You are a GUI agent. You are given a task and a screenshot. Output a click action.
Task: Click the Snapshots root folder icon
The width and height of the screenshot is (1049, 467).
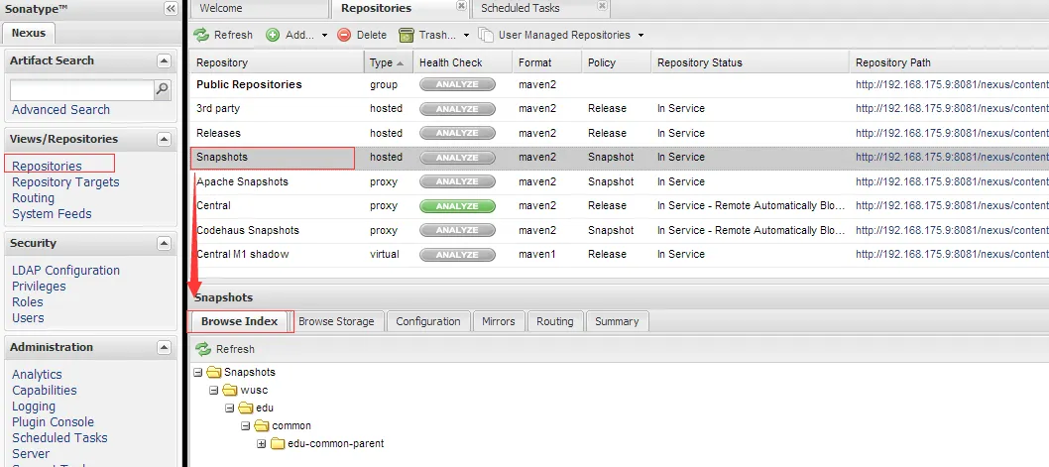(214, 372)
